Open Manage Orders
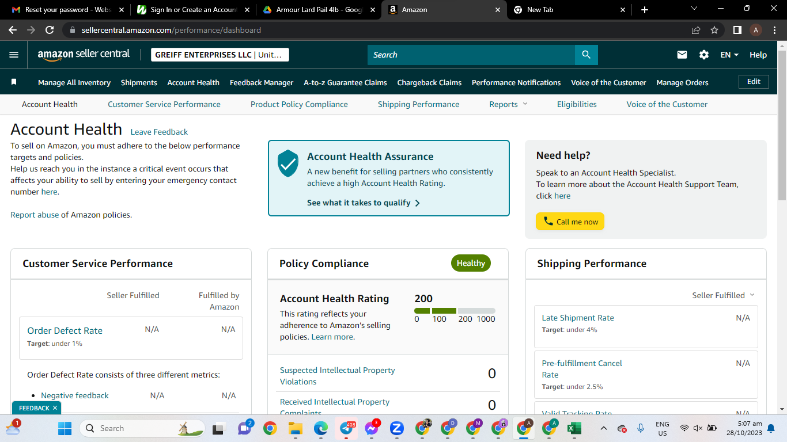 click(682, 82)
